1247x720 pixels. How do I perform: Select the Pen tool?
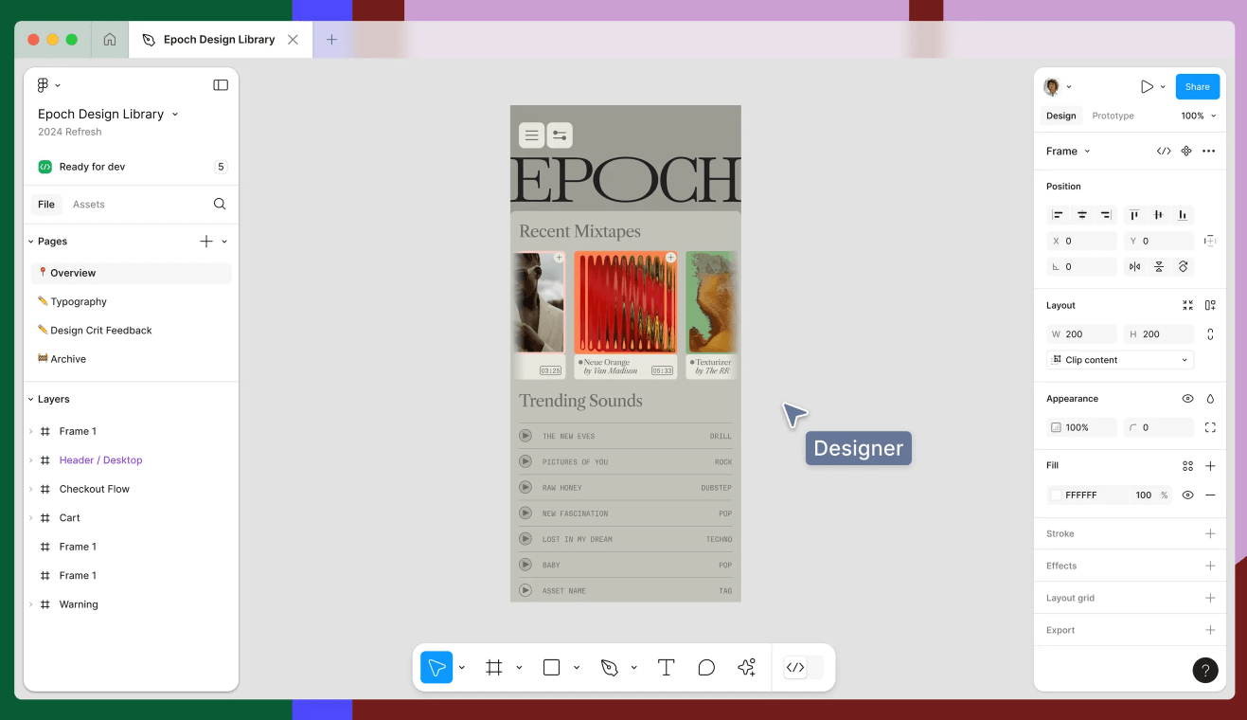coord(609,668)
